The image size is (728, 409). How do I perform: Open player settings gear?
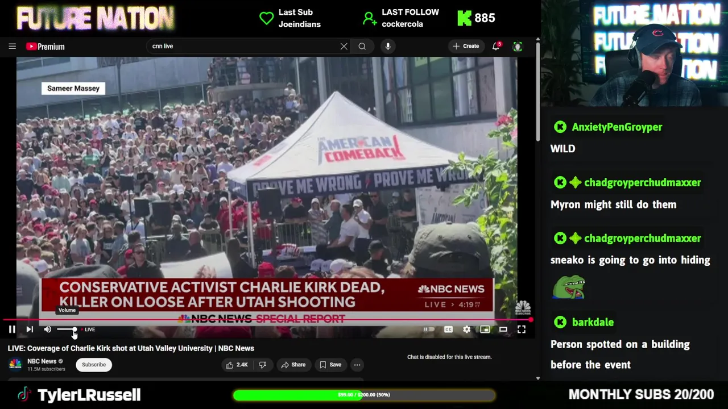[466, 329]
